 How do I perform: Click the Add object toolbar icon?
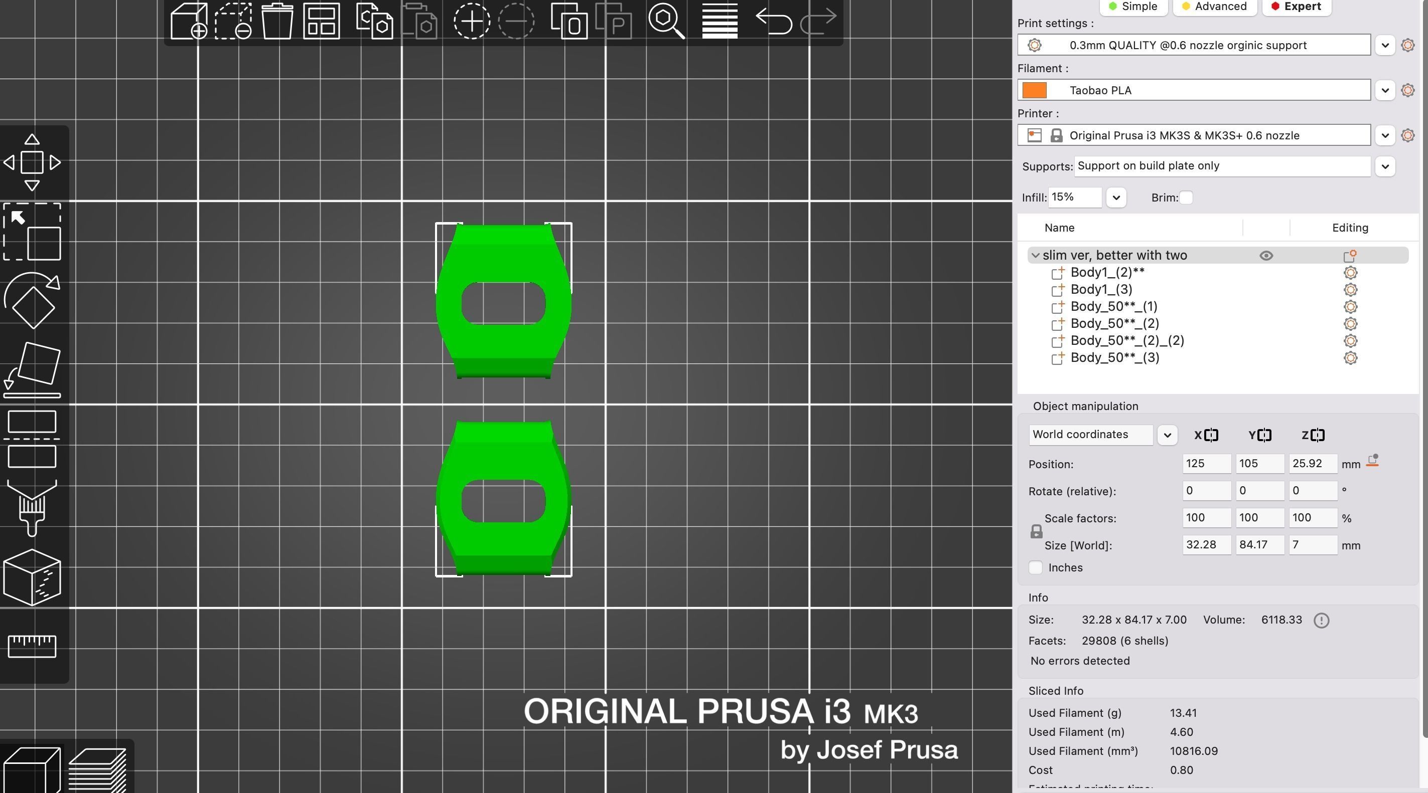pyautogui.click(x=189, y=21)
